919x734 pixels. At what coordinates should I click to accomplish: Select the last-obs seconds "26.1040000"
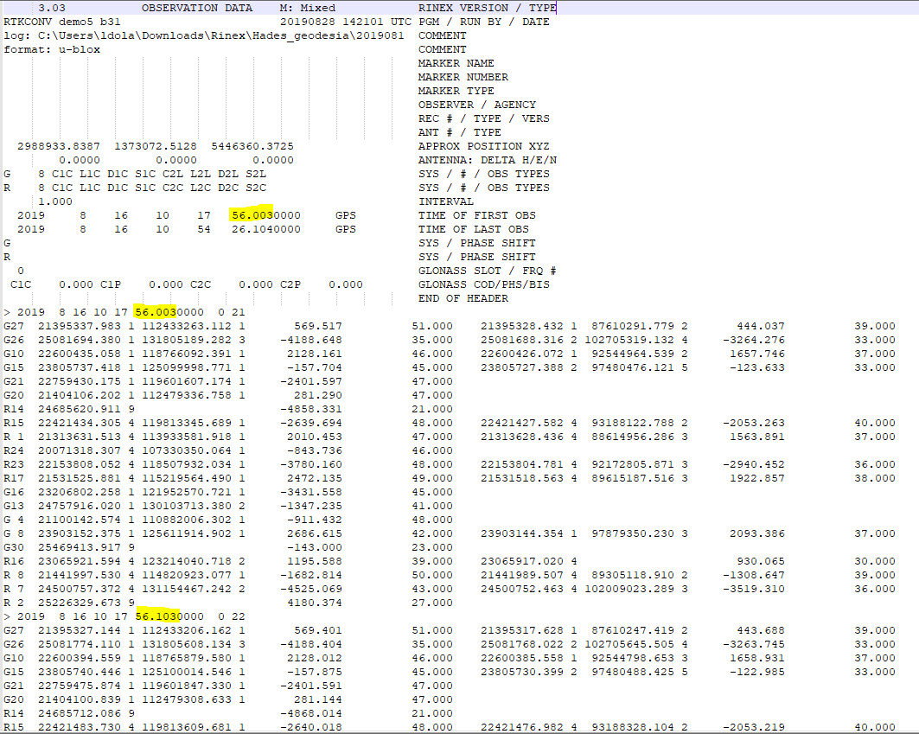click(266, 229)
